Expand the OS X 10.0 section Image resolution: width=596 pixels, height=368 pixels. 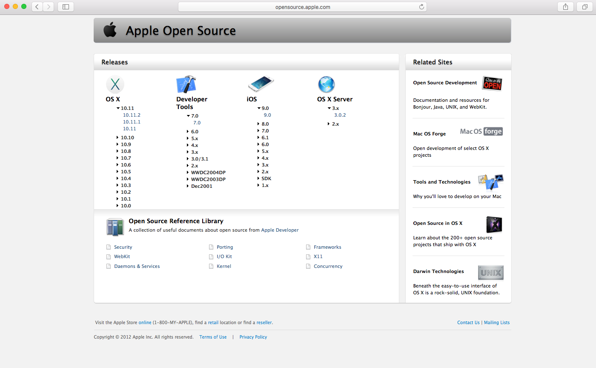click(x=117, y=206)
